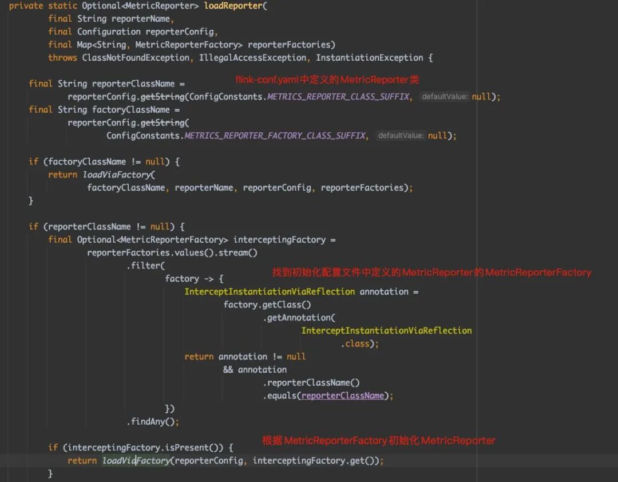Viewport: 618px width, 482px height.
Task: Click the .findAny() method call
Action: 150,422
